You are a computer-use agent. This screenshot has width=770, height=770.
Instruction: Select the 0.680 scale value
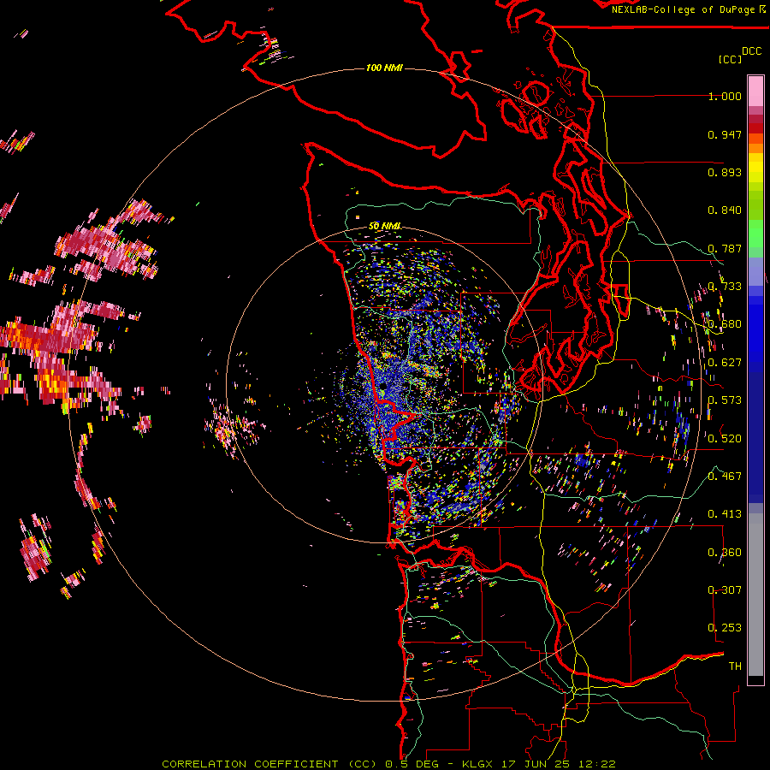pos(725,324)
